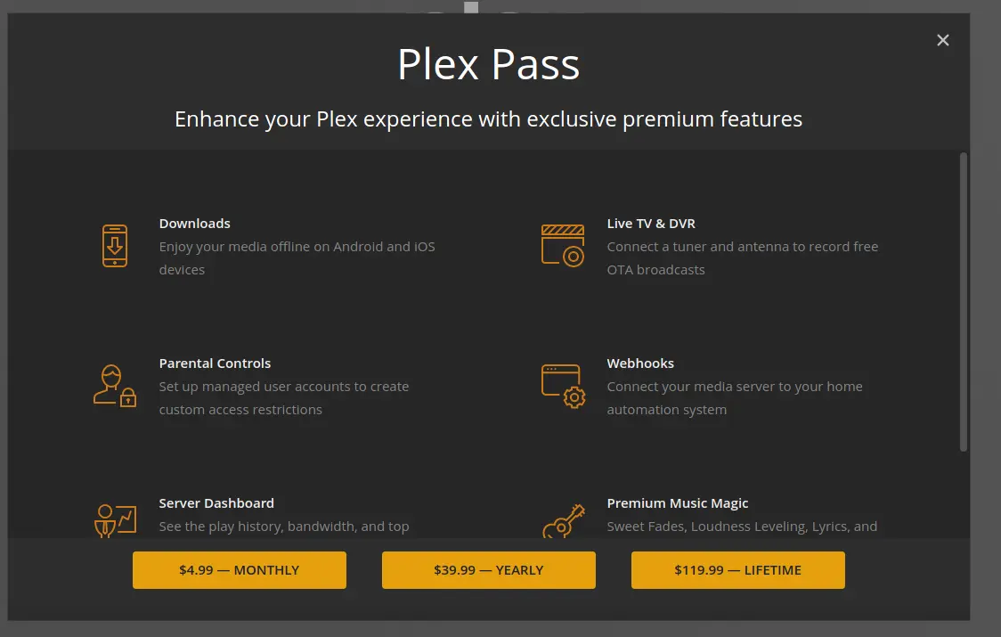Click the Downloads feature title

tap(194, 224)
